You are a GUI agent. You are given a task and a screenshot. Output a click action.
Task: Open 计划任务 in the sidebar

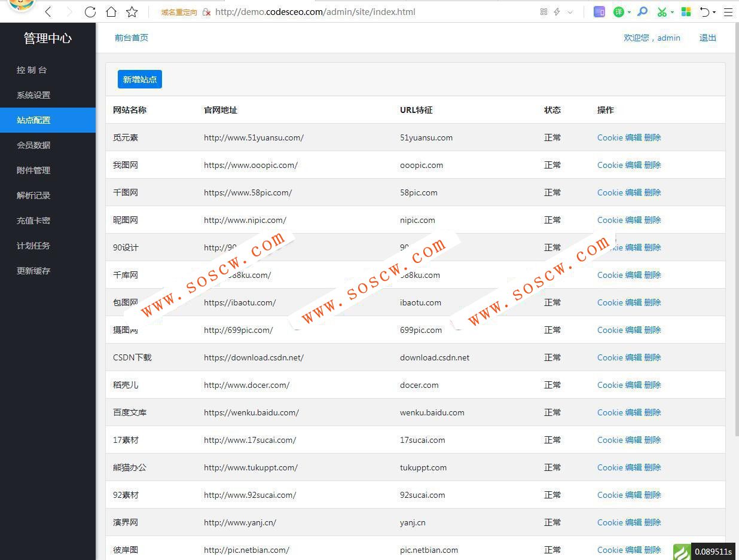(48, 246)
